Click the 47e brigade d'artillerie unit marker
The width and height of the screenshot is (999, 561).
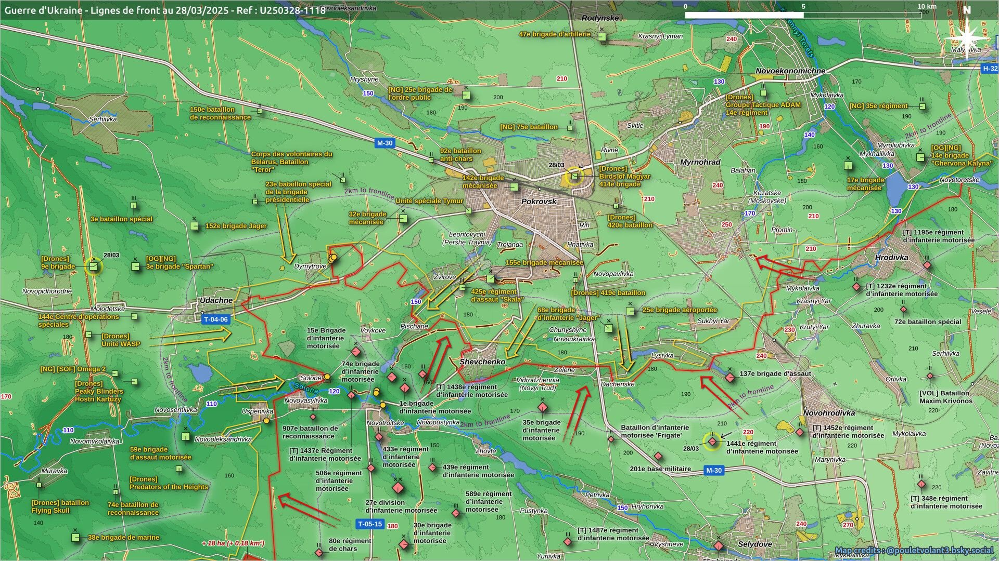(601, 37)
